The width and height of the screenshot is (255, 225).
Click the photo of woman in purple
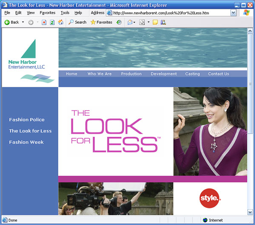[x=210, y=131]
